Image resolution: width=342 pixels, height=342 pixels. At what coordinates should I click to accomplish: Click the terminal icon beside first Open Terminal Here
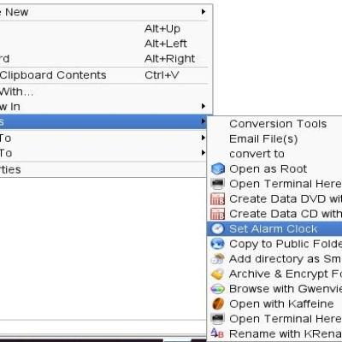coord(218,184)
